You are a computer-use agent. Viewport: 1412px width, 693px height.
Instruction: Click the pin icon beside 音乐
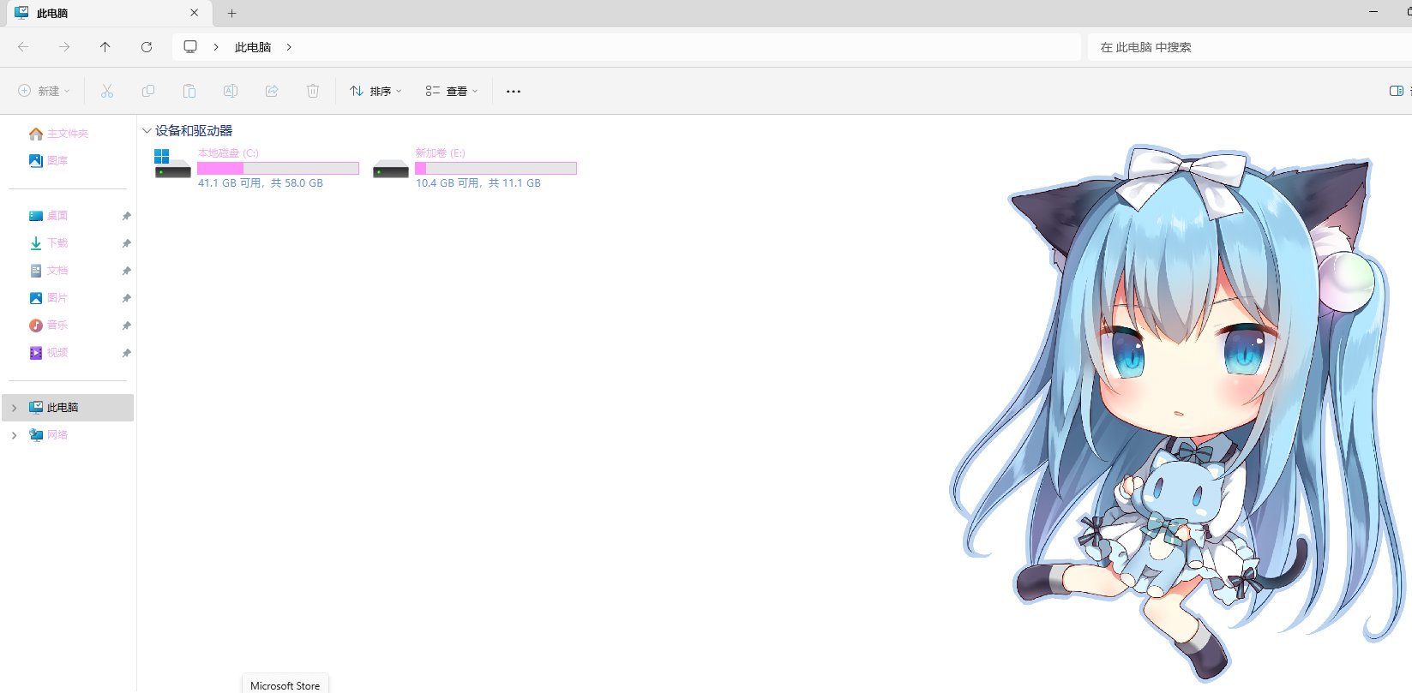(x=126, y=326)
